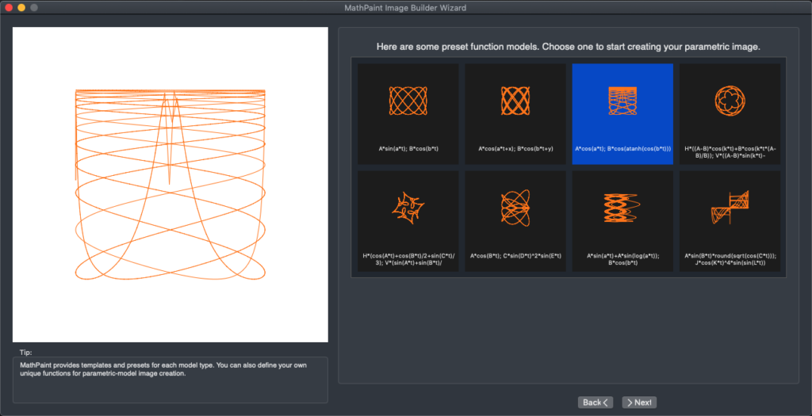This screenshot has height=416, width=812.
Task: Close the wizard with the red window button
Action: pyautogui.click(x=8, y=8)
